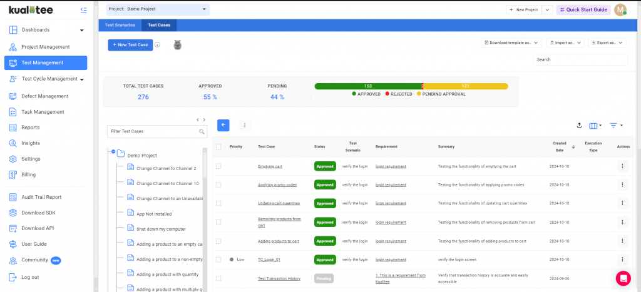
Task: Click the green Approved segment of progress bar
Action: pos(368,86)
